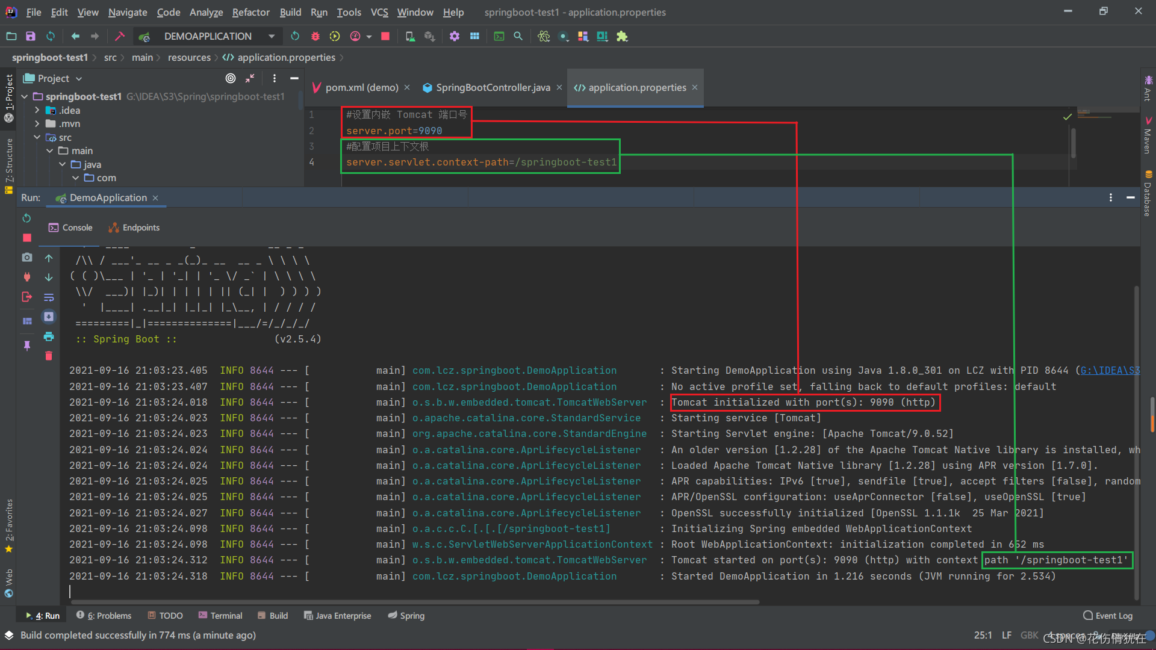
Task: Toggle the pin tab icon in Run panel
Action: (26, 345)
